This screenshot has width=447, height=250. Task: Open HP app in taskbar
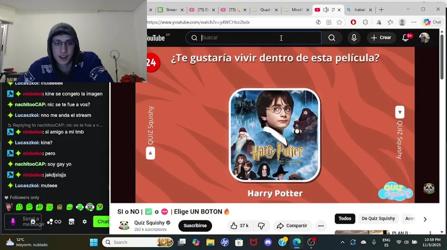tap(225, 242)
